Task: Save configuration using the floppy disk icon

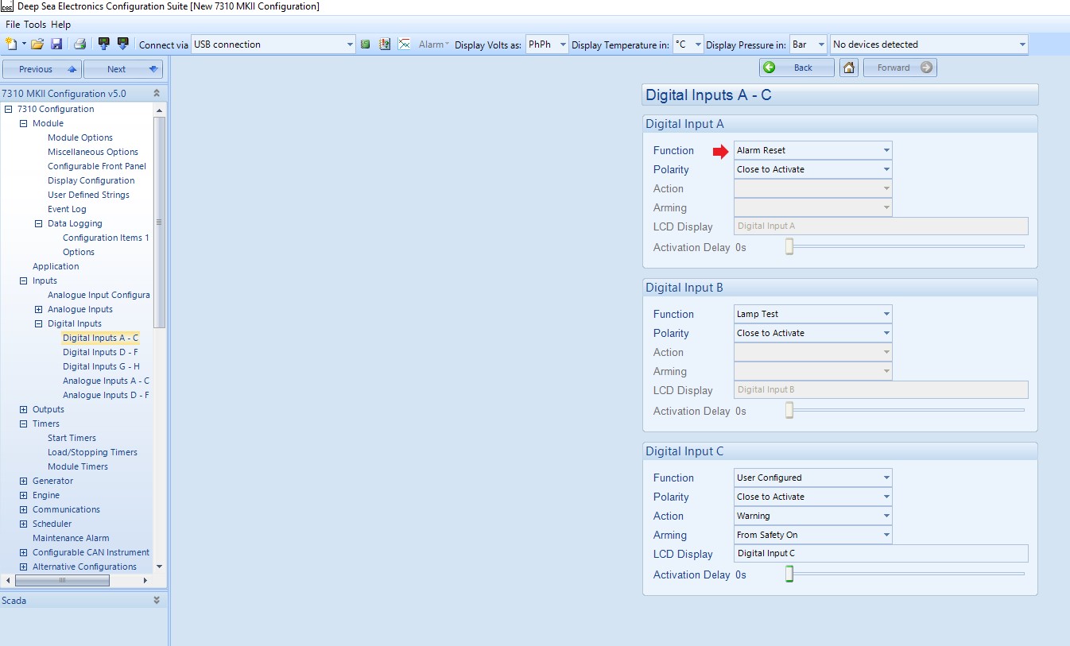Action: (56, 44)
